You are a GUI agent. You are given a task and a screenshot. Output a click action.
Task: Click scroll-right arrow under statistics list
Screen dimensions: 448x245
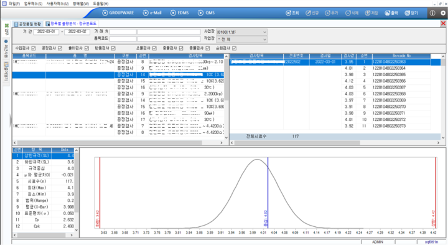tap(71, 235)
